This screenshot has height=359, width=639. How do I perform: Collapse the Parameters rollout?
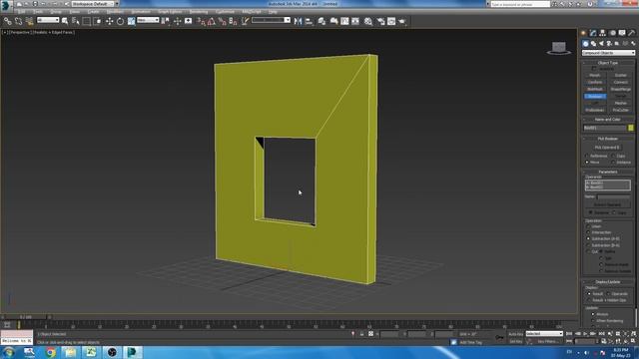(x=608, y=172)
